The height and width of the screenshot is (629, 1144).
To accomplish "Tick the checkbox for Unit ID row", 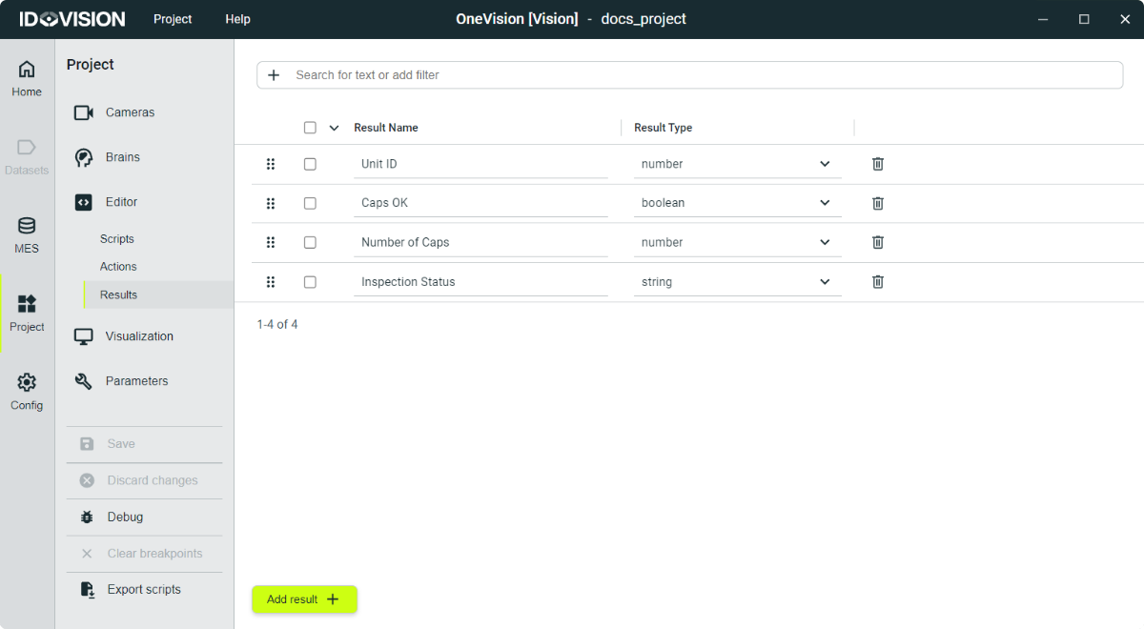I will pyautogui.click(x=310, y=164).
